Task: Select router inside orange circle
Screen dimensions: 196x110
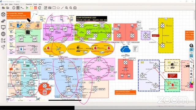Action: coord(45,86)
